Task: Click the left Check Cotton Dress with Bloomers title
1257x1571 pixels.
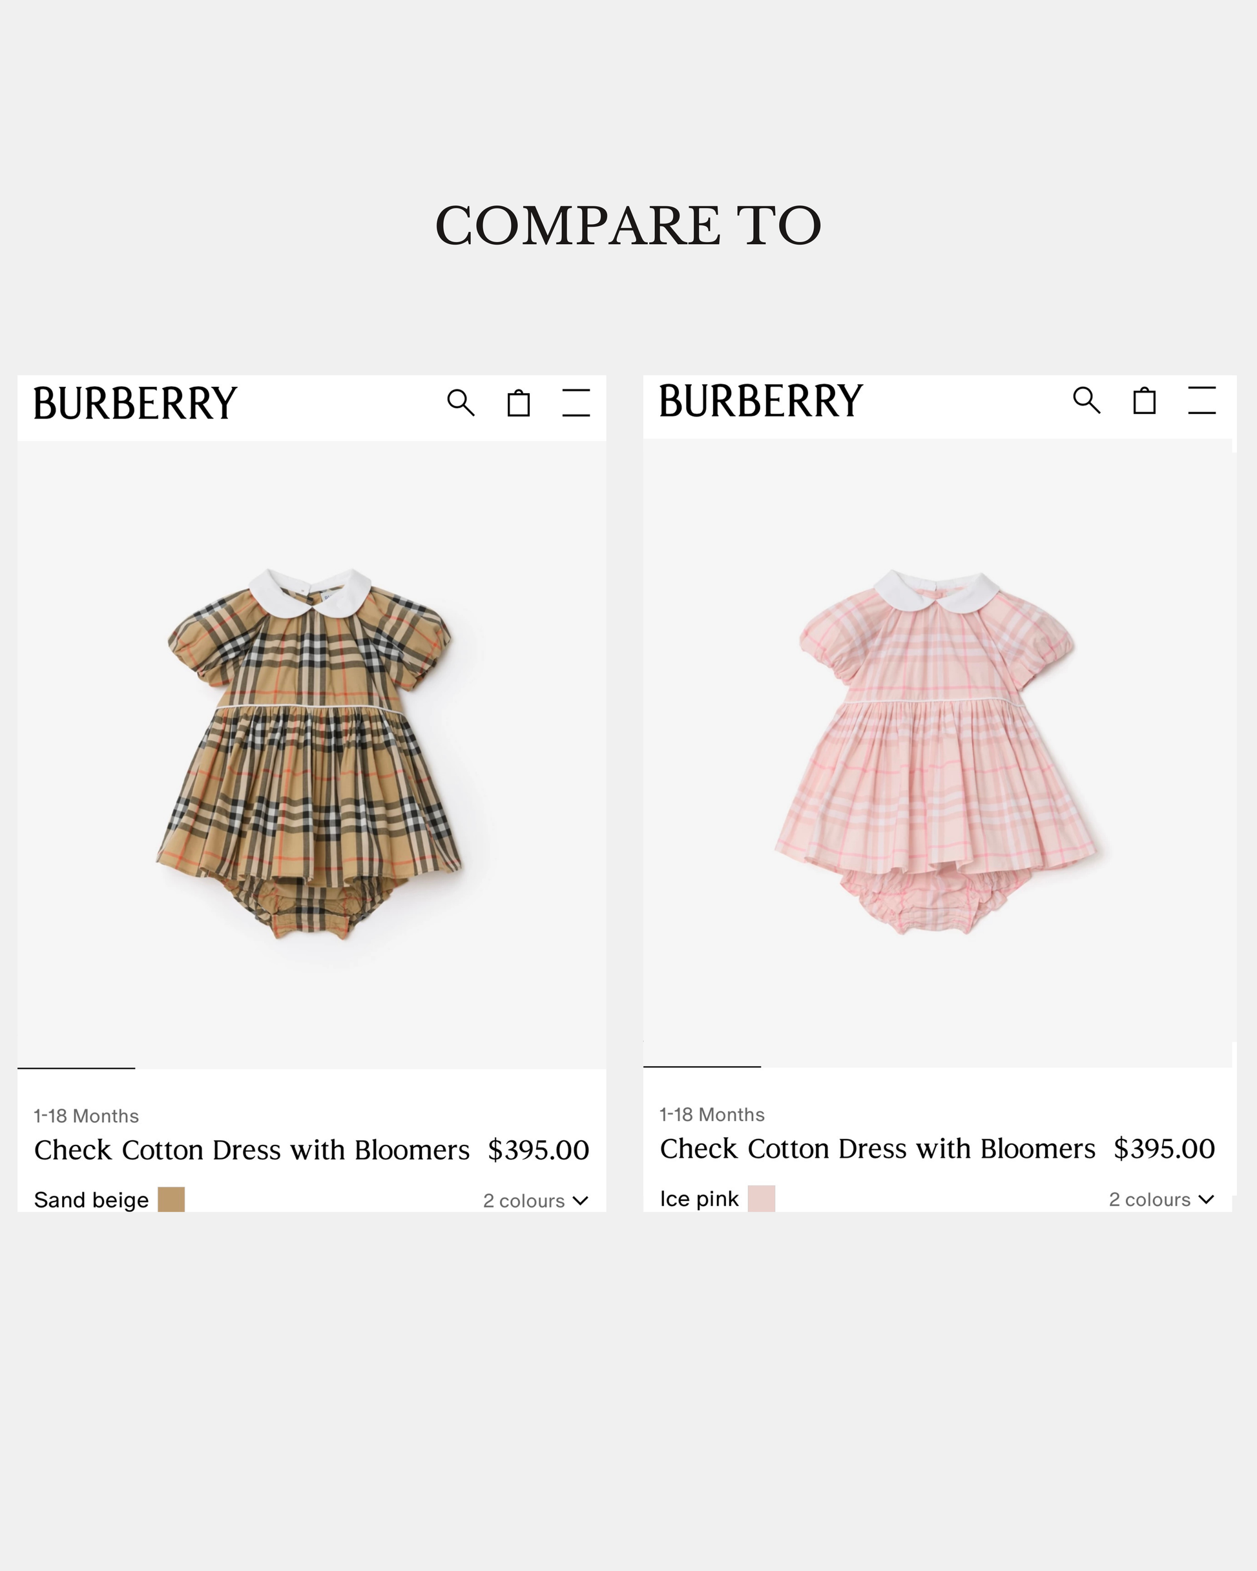Action: tap(251, 1150)
